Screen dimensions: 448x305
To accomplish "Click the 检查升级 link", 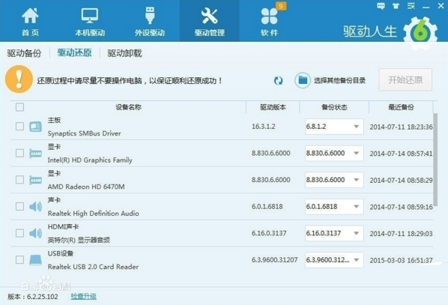I will [x=83, y=297].
